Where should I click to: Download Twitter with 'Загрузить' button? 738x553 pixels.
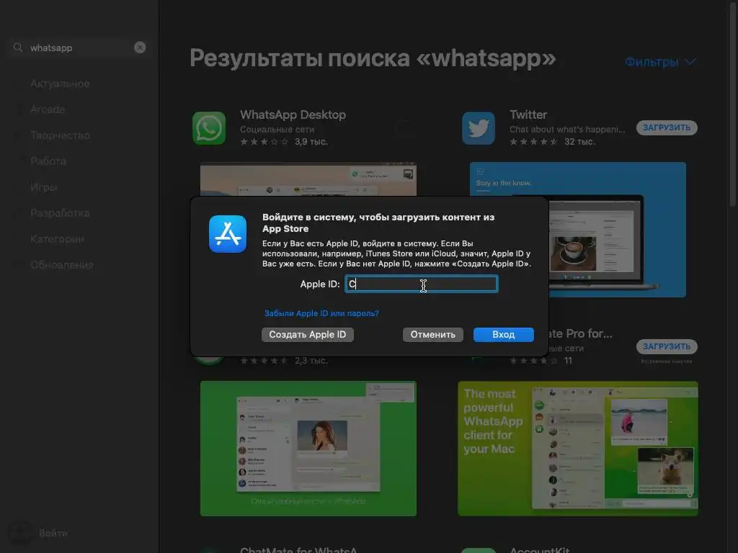tap(667, 127)
